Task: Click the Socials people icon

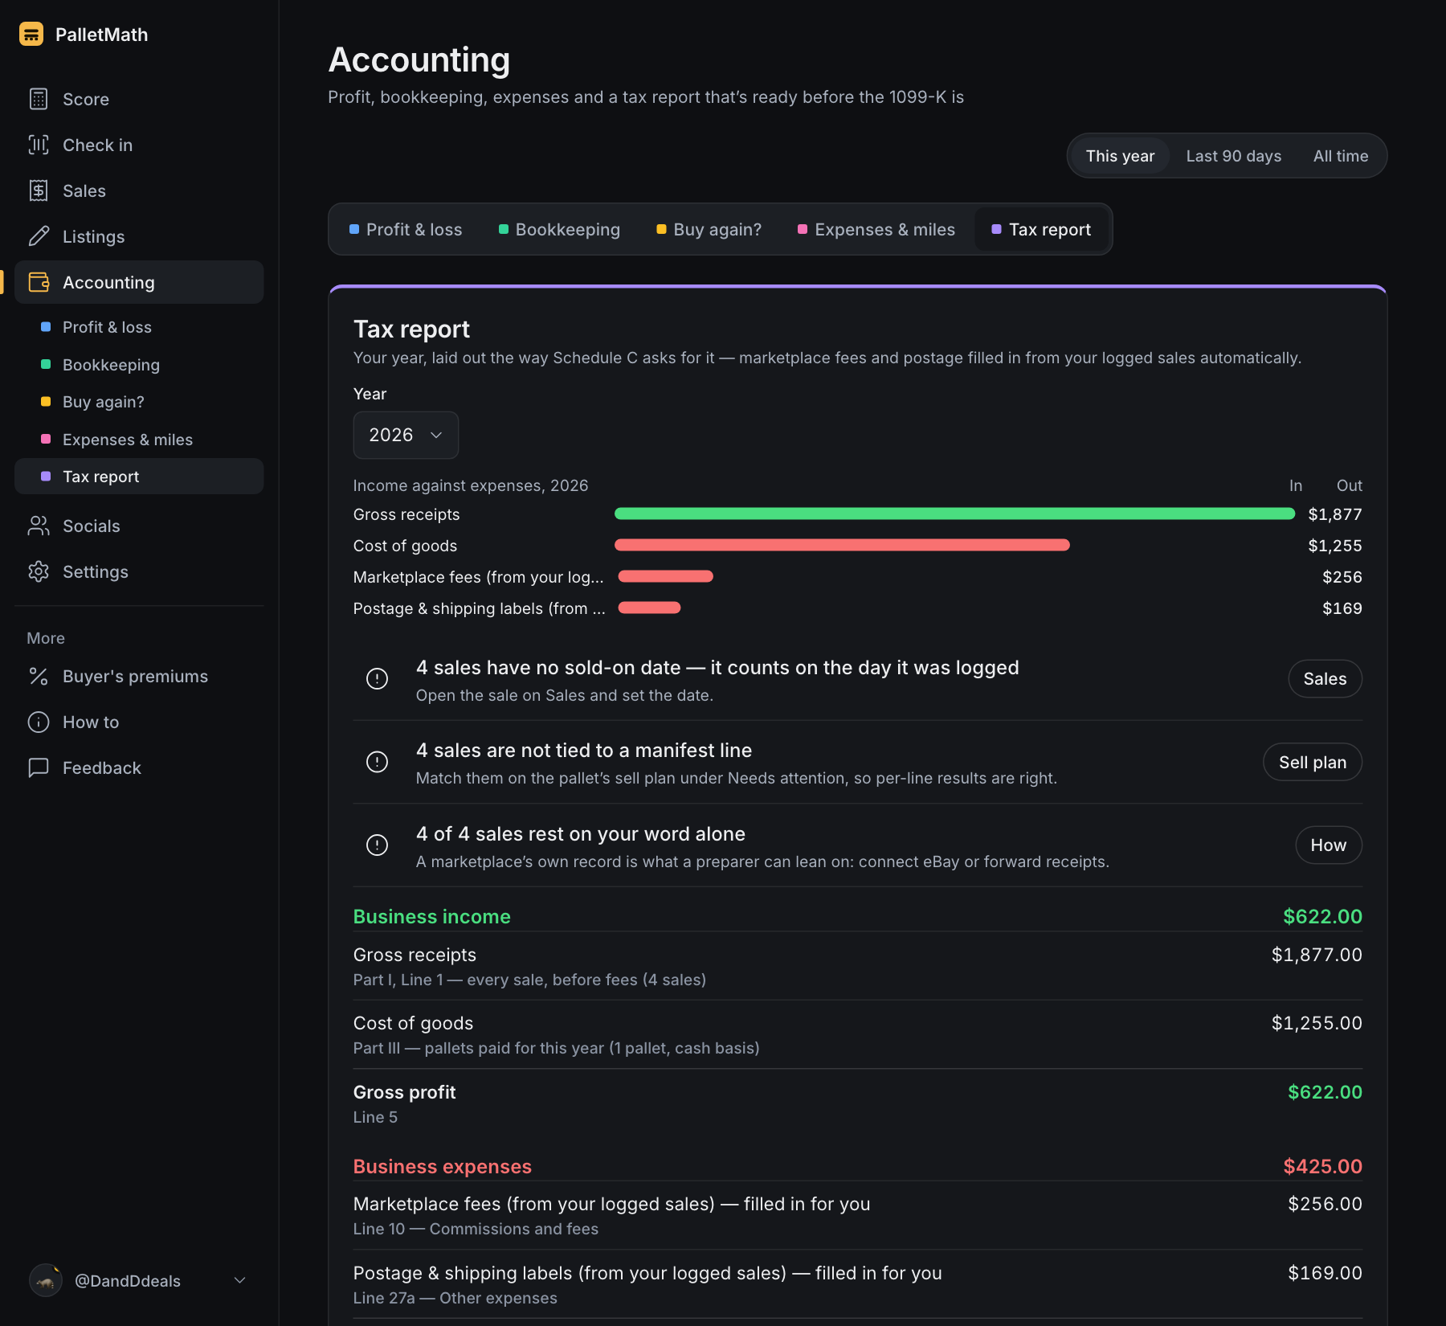Action: [x=39, y=526]
